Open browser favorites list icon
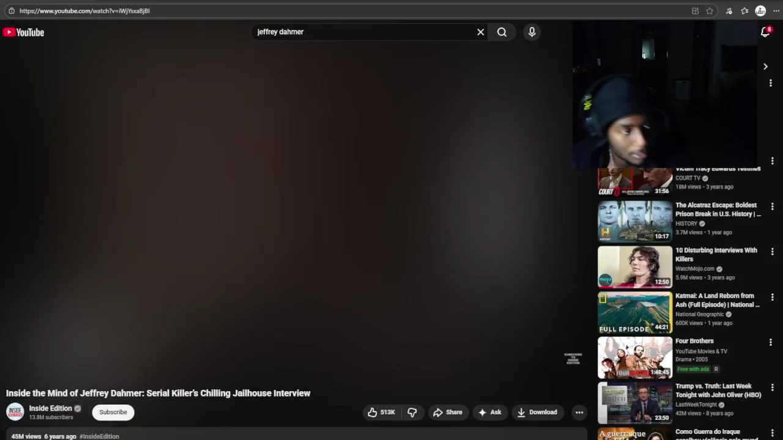783x440 pixels. pos(744,10)
